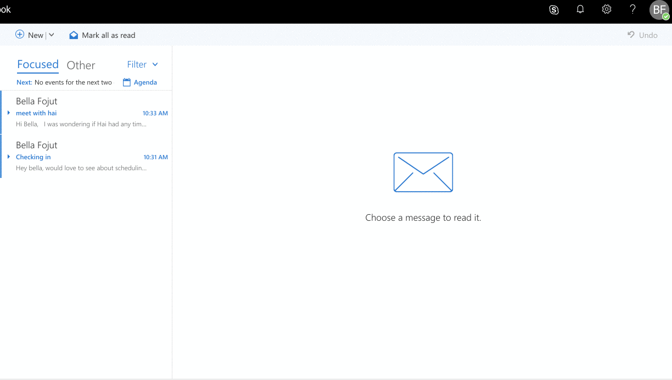This screenshot has width=672, height=380.
Task: Click the Agenda link
Action: click(x=145, y=82)
